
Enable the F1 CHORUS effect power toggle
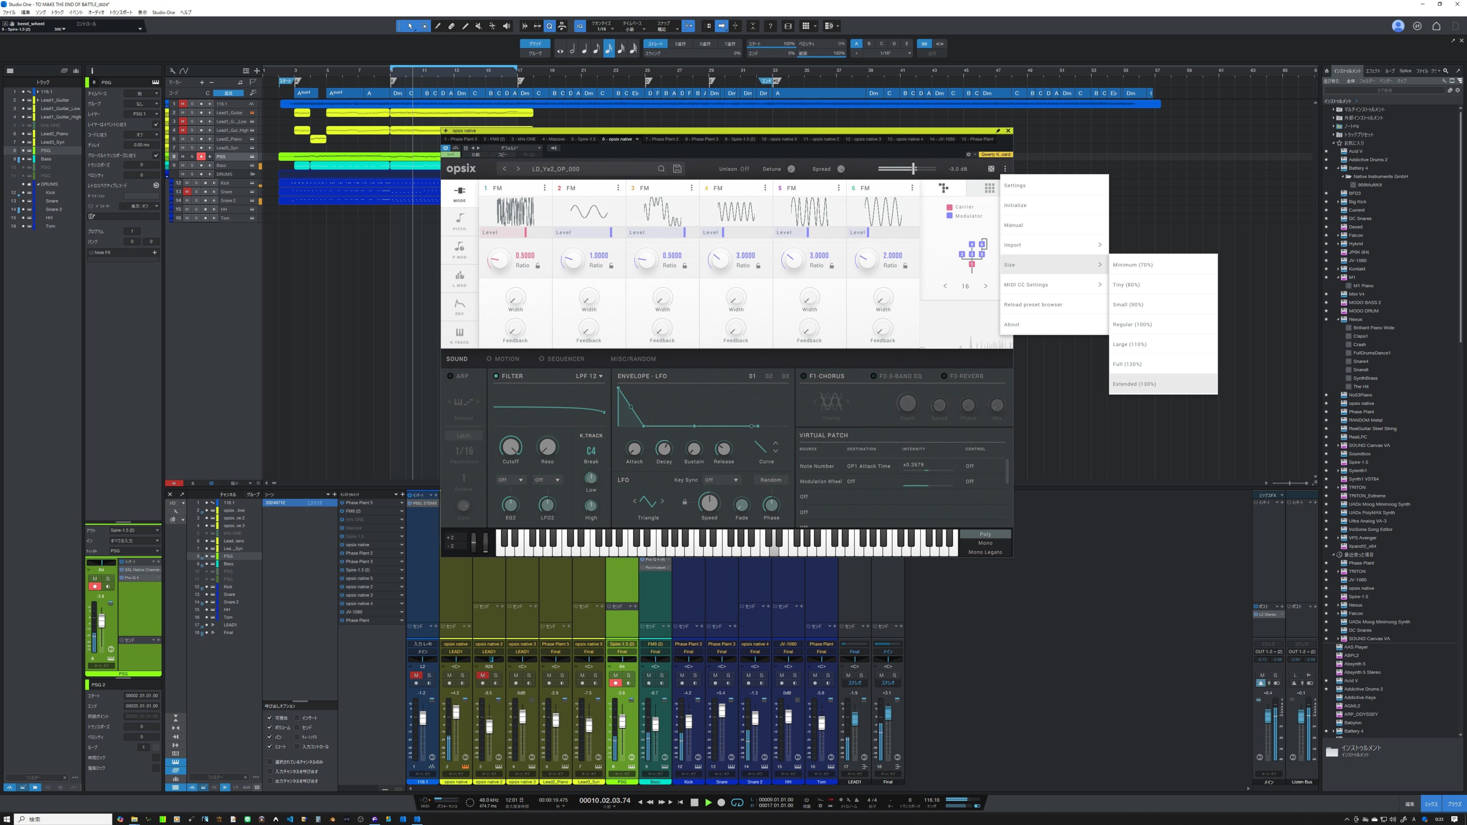[x=803, y=376]
